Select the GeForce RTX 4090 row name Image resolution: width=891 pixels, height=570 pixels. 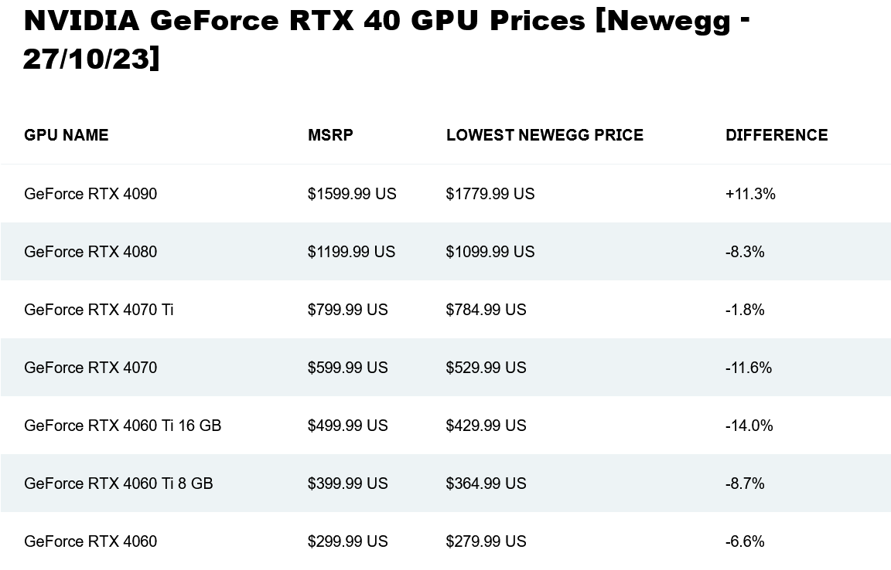[x=90, y=194]
